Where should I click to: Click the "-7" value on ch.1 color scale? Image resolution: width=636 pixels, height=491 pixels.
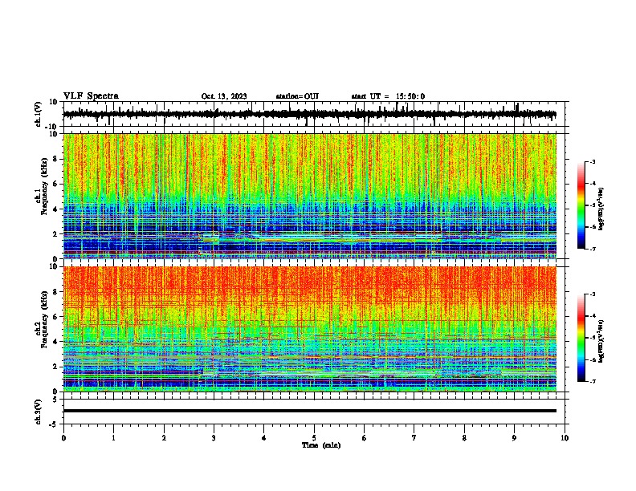tap(593, 249)
